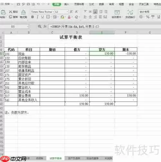
Task: Switch to the View tab
Action: pos(121,4)
